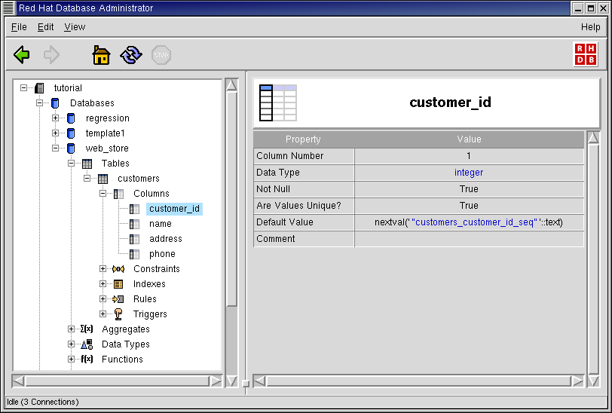Viewport: 612px width, 413px height.
Task: Collapse the customers table node
Action: (x=87, y=179)
